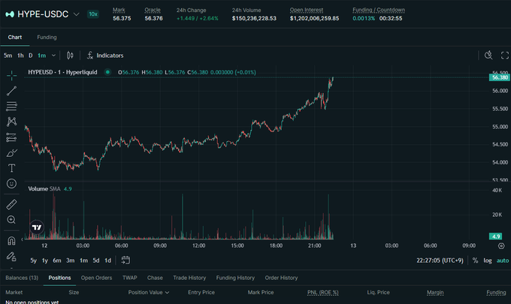Activate the zoom in tool

coord(11,220)
